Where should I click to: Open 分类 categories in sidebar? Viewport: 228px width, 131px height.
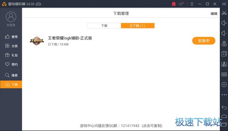coord(11,46)
